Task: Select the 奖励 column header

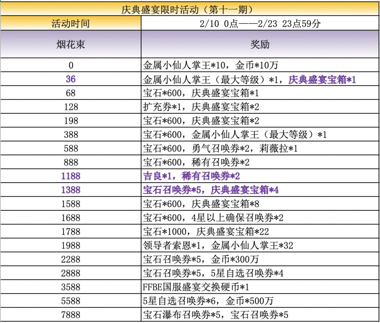Action: tap(260, 44)
